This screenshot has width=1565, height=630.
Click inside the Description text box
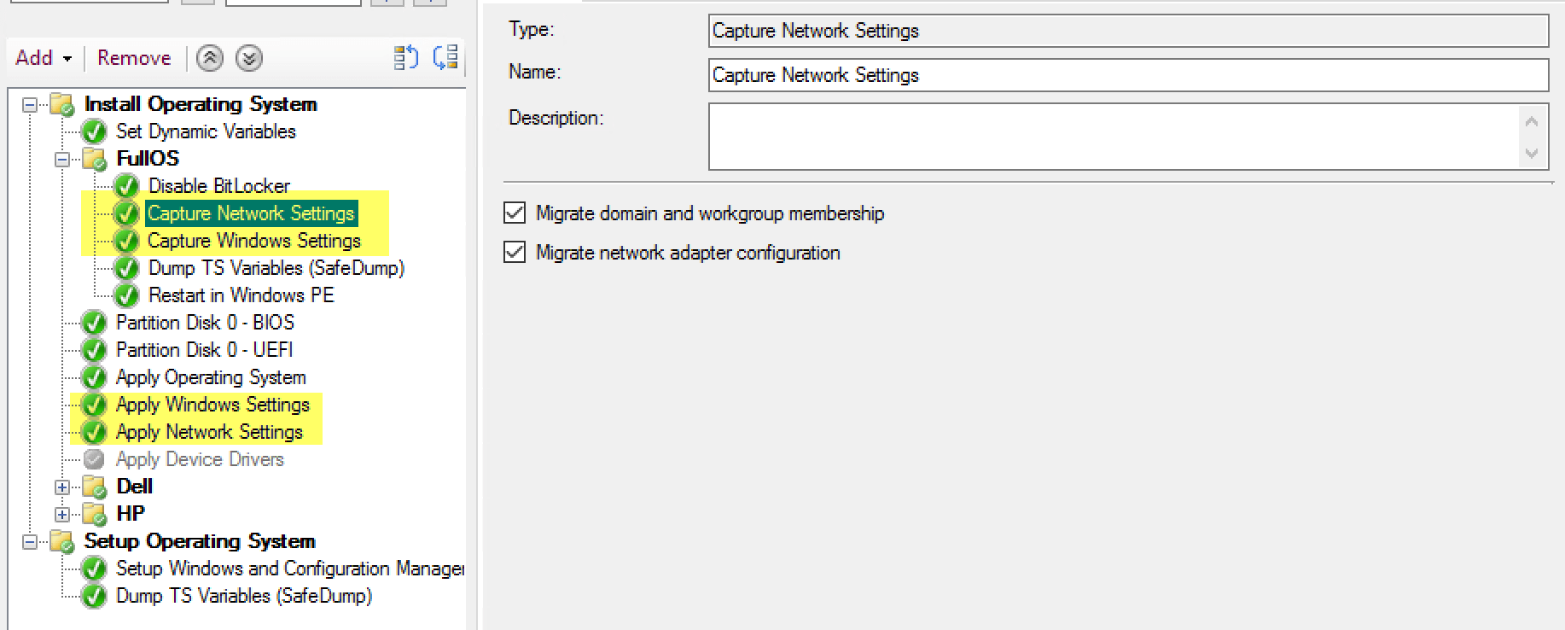[x=1109, y=137]
